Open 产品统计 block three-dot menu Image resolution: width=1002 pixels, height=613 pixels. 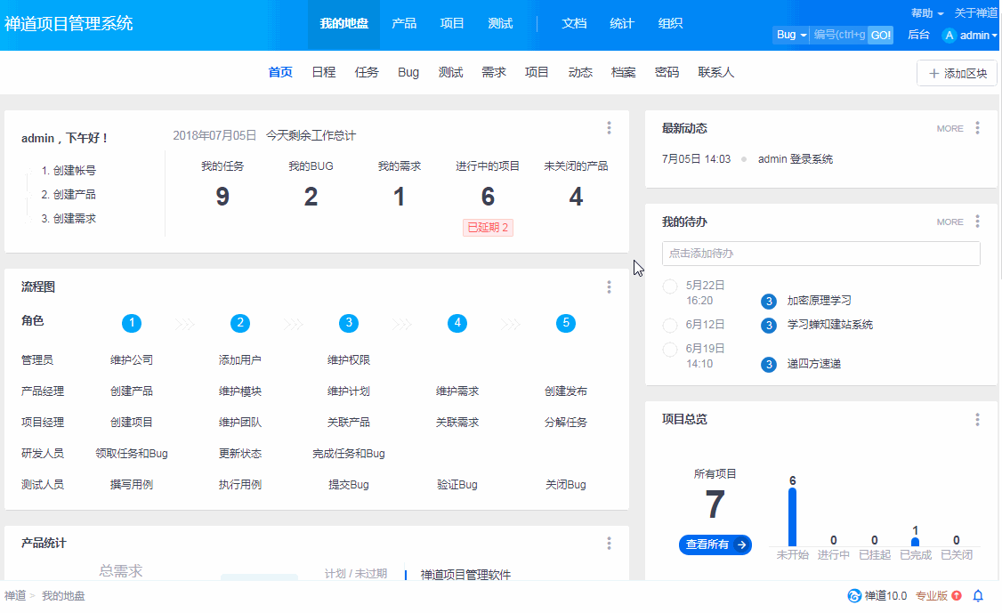tap(609, 543)
